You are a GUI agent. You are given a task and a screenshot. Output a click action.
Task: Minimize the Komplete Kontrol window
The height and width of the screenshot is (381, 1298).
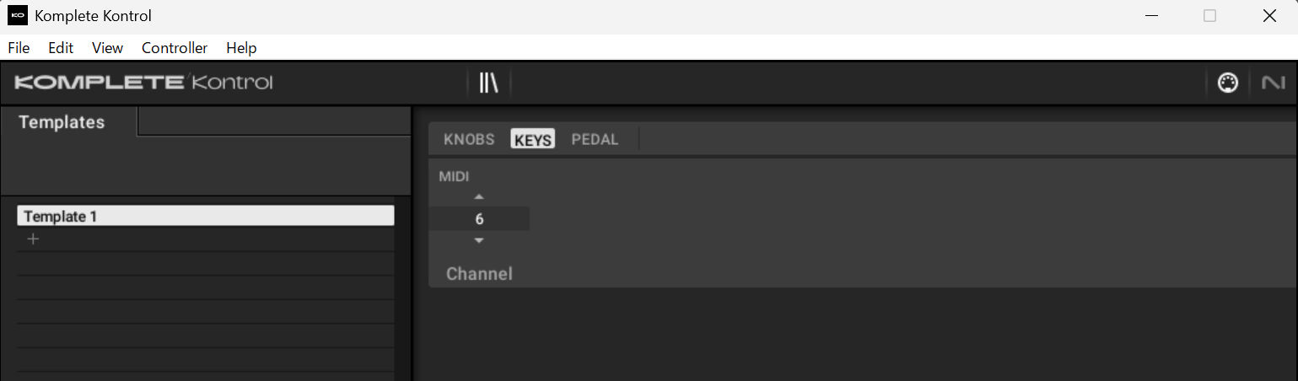click(1150, 16)
